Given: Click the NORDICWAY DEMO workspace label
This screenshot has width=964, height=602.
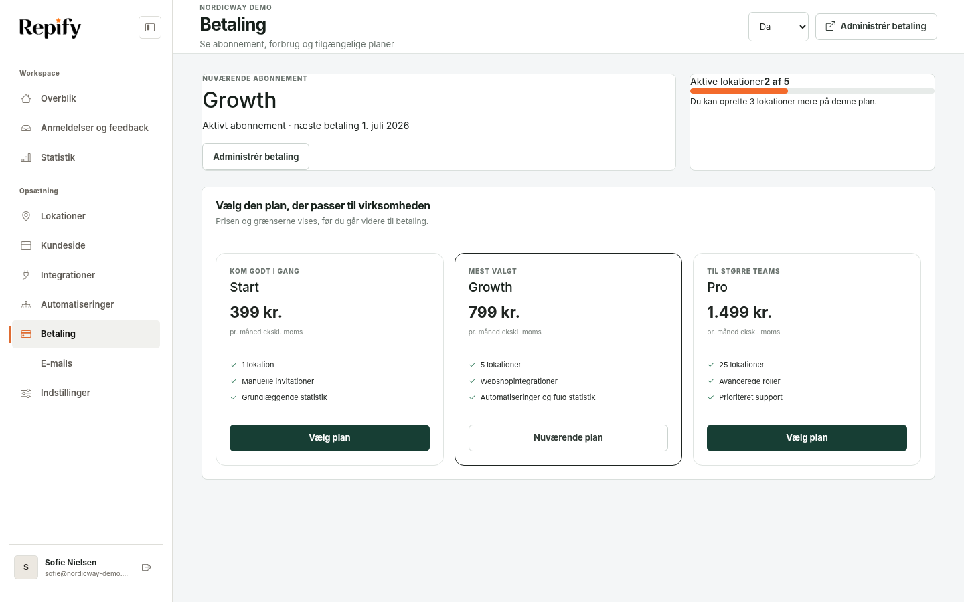Looking at the screenshot, I should (236, 7).
